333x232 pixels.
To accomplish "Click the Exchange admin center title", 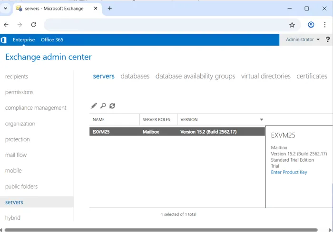I will coord(49,57).
